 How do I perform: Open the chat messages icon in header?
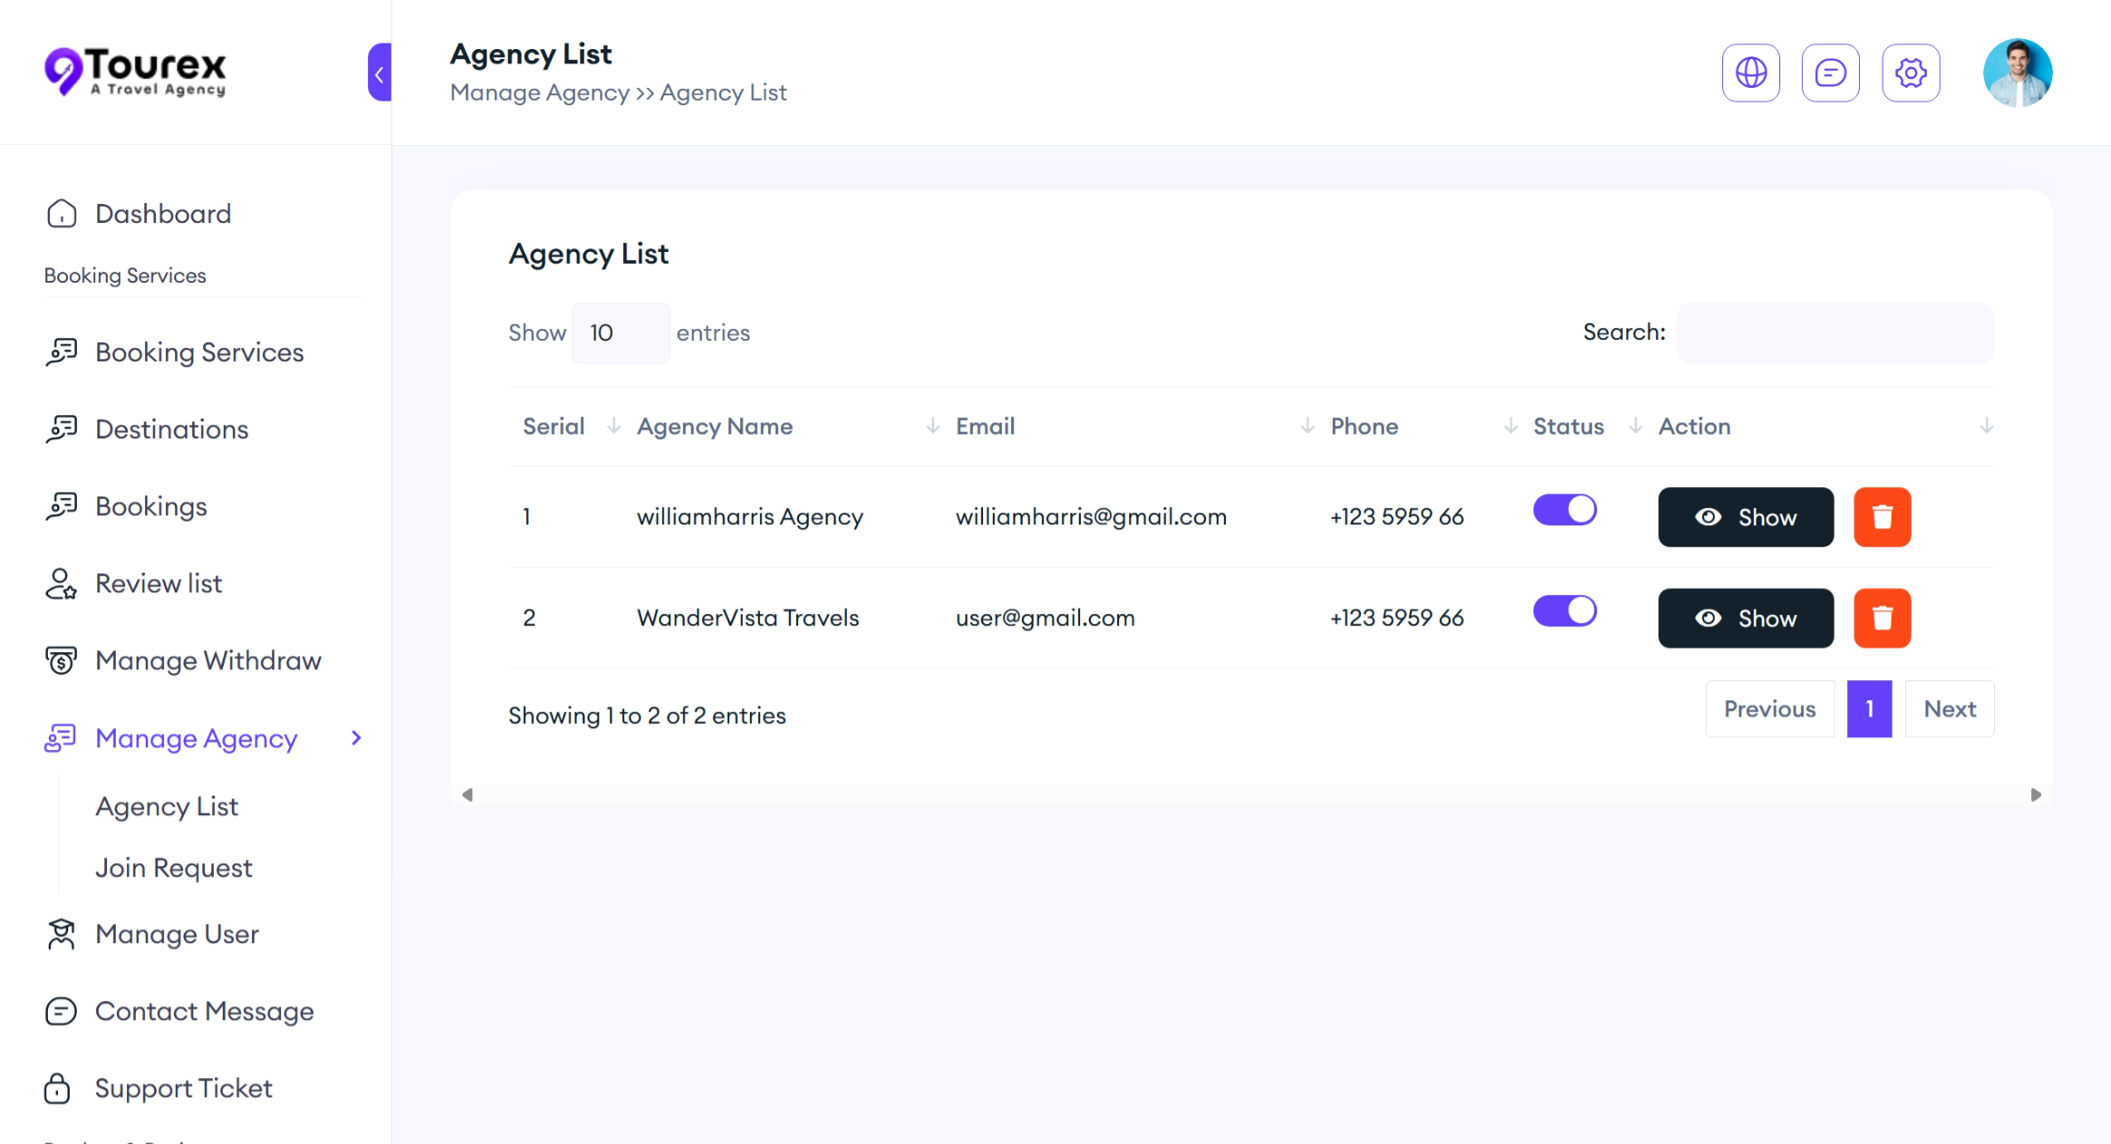click(1830, 72)
